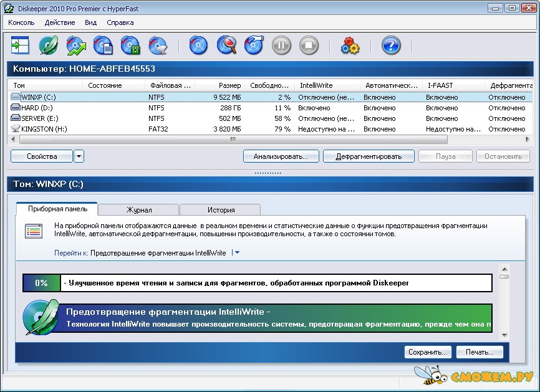
Task: Open the Перейти к dropdown arrow
Action: [x=237, y=253]
